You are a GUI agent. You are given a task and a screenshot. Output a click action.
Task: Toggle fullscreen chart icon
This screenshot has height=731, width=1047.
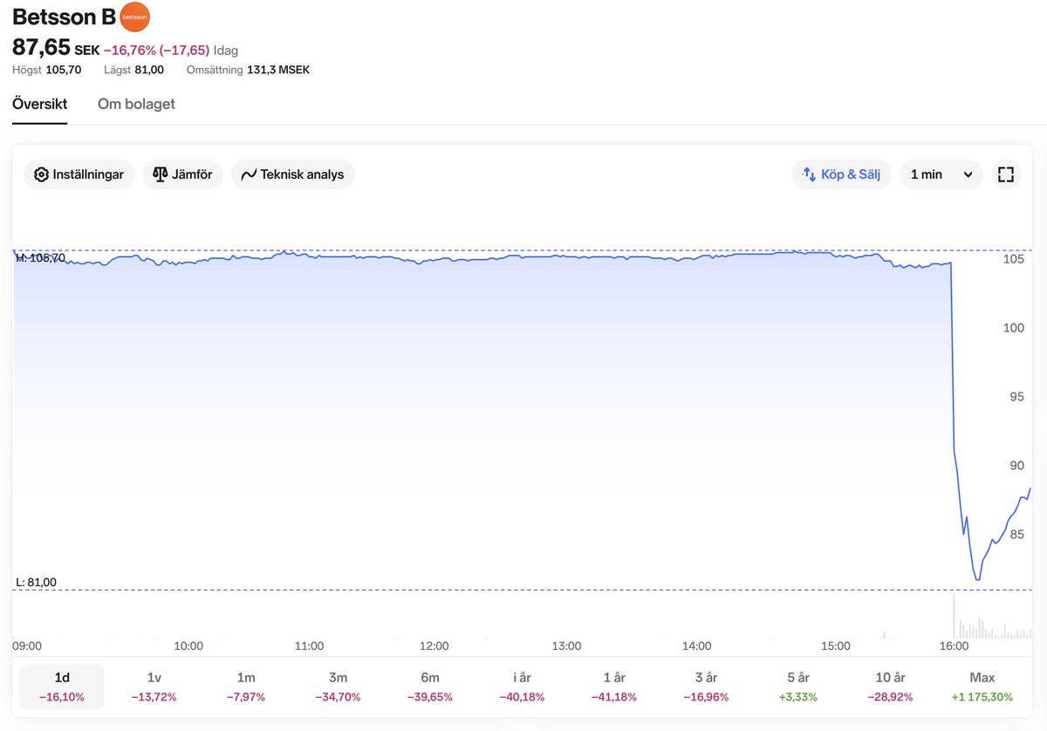tap(1006, 174)
